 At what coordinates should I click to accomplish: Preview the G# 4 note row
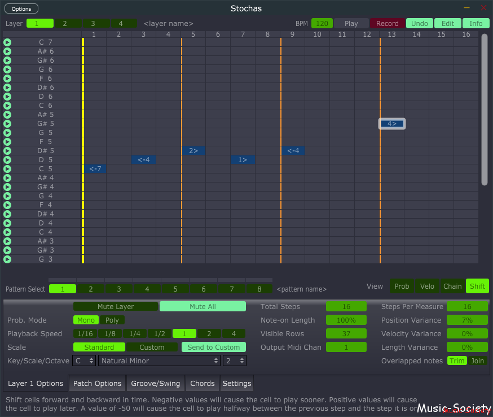[x=7, y=187]
